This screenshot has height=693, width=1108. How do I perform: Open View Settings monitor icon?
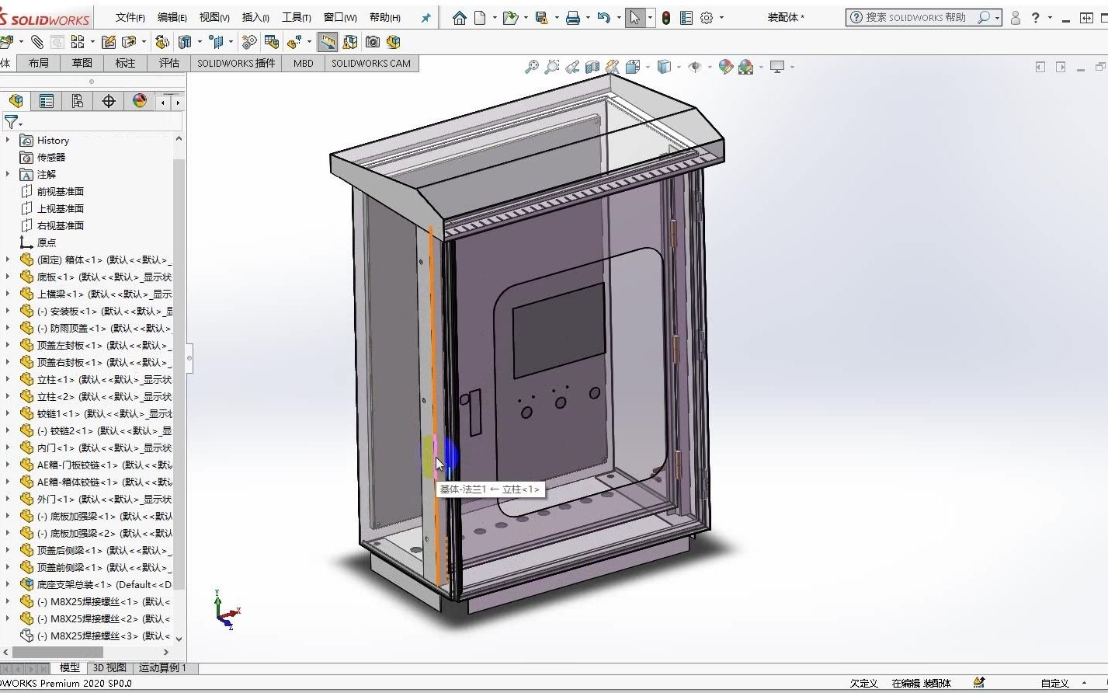[x=777, y=67]
